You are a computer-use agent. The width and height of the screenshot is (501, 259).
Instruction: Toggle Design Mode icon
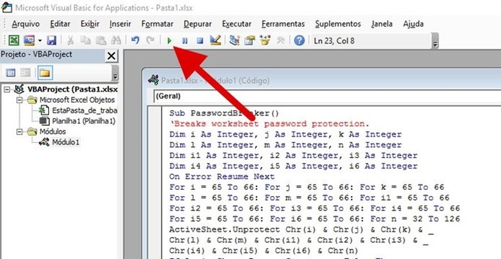coord(215,40)
